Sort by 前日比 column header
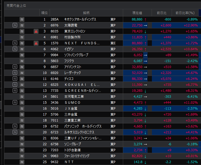Image resolution: width=201 pixels, height=165 pixels. pos(162,13)
